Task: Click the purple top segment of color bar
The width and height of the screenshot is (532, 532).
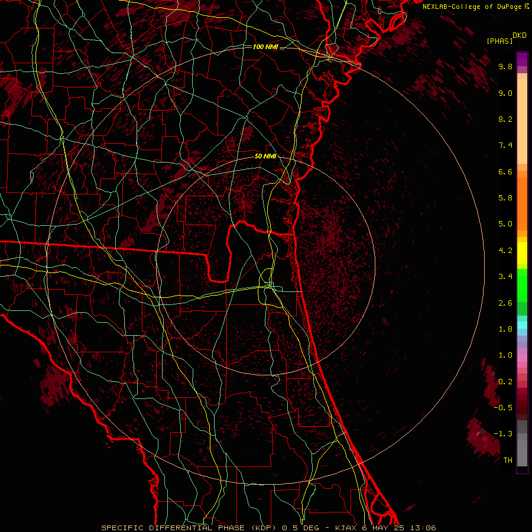Action: point(522,59)
